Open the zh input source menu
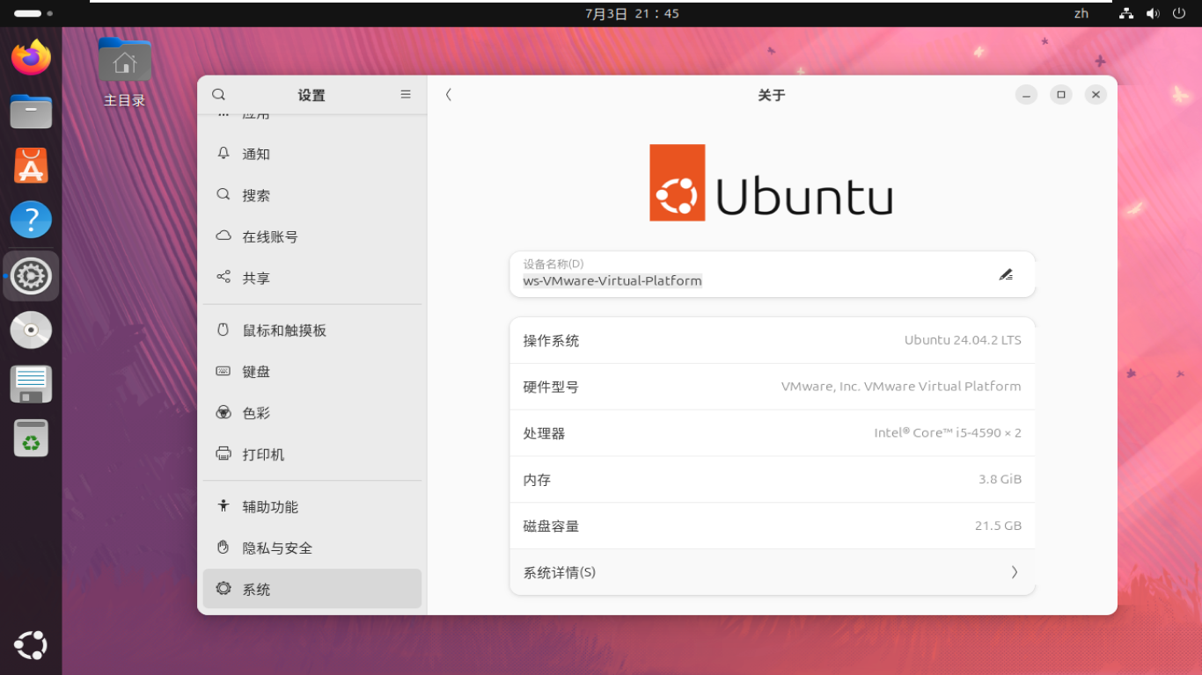 tap(1081, 13)
